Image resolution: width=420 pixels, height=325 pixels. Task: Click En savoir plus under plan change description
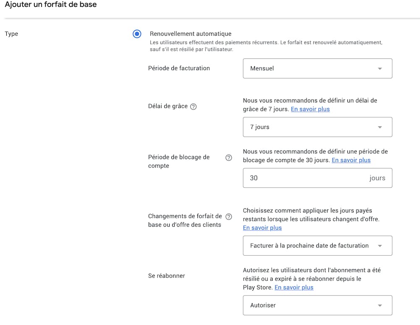click(262, 228)
